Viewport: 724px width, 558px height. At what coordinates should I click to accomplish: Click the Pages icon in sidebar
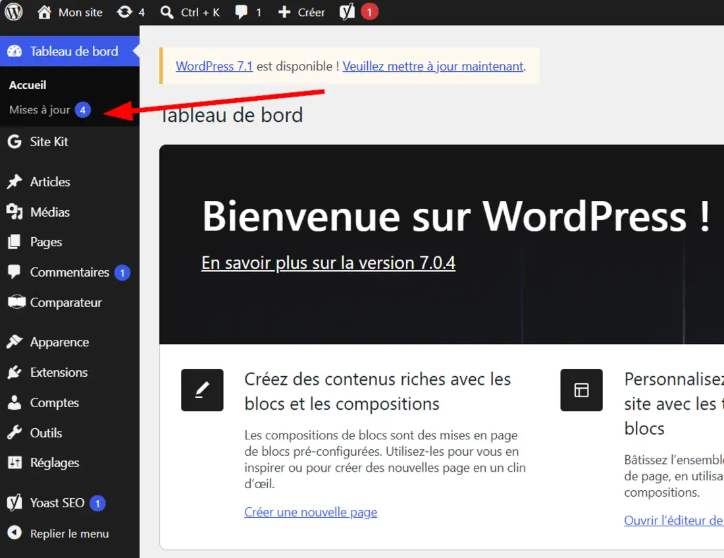coord(14,242)
